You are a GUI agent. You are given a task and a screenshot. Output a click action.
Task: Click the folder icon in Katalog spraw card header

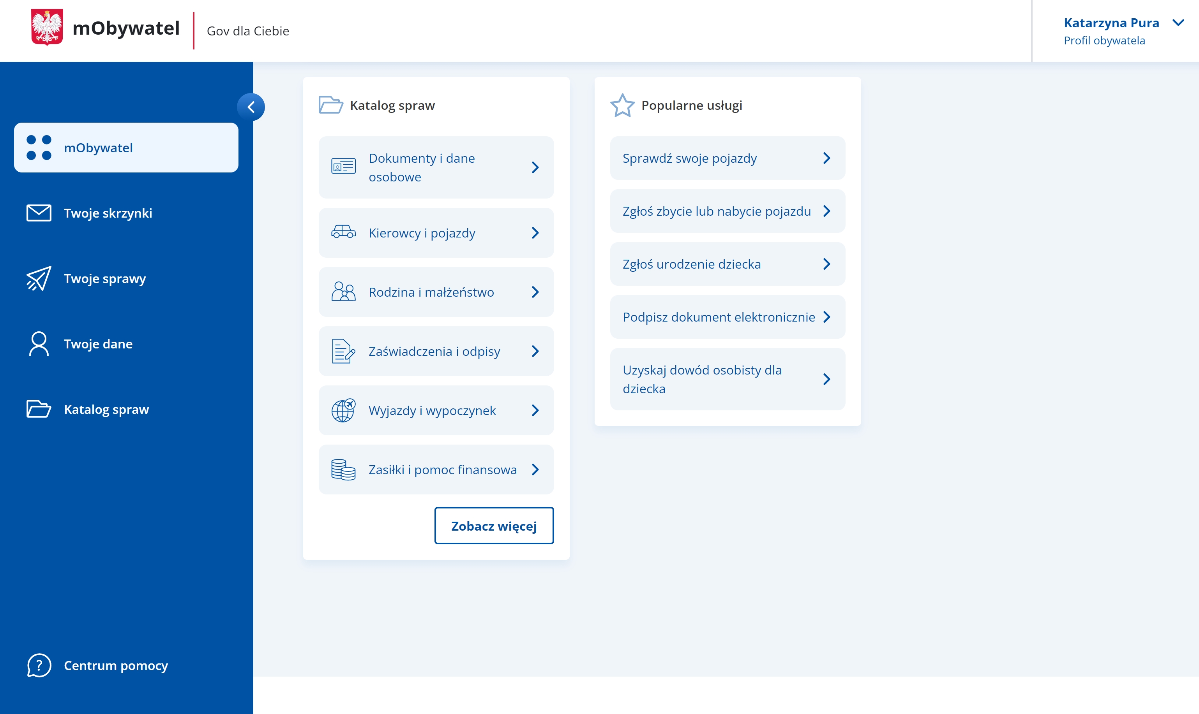pyautogui.click(x=331, y=105)
